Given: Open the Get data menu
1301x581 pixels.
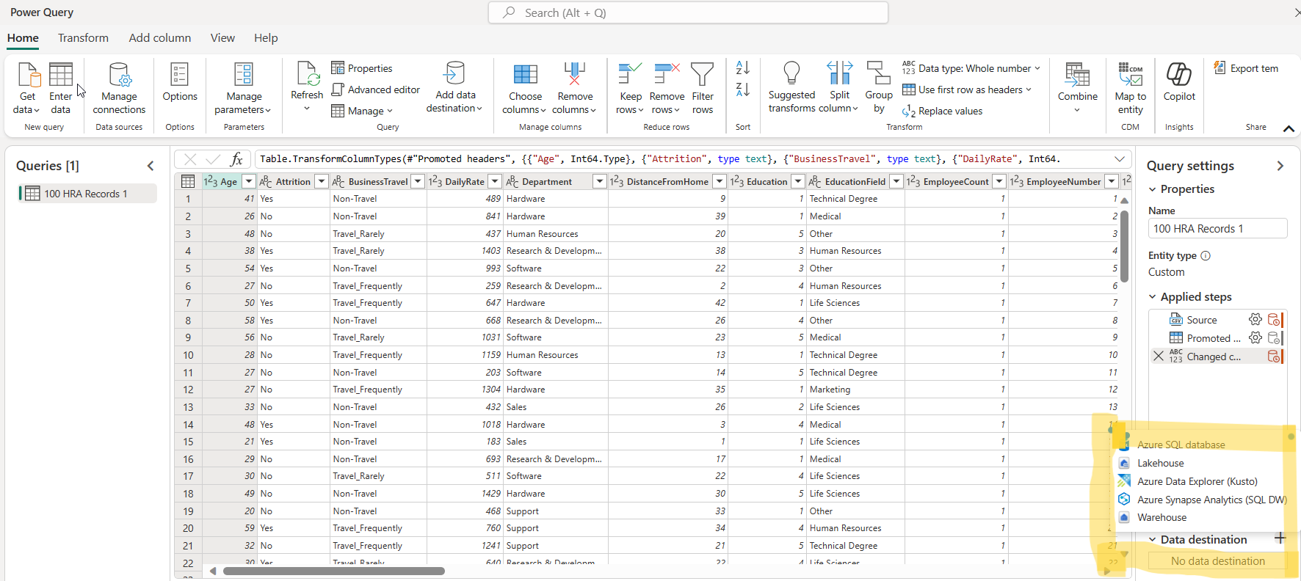Looking at the screenshot, I should coord(27,88).
